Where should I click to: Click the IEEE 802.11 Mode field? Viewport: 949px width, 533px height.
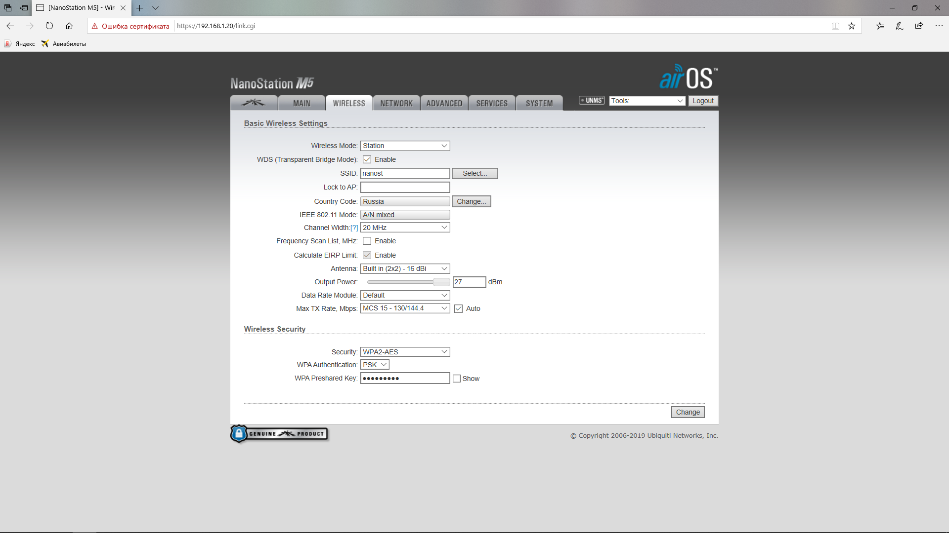(405, 215)
